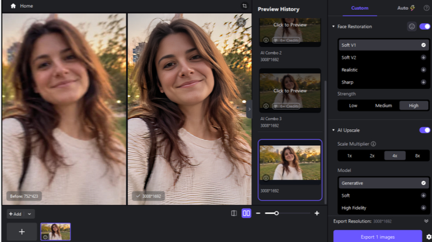Choose 4x scale multiplier
Image resolution: width=432 pixels, height=242 pixels.
click(395, 156)
